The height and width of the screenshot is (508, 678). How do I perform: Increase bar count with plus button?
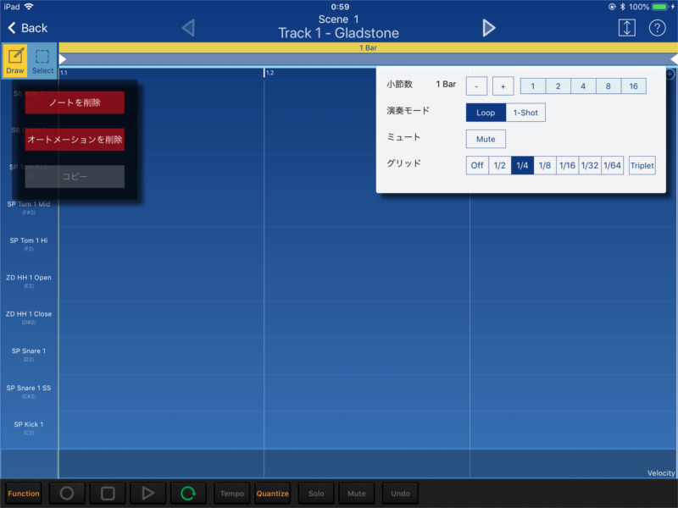click(503, 86)
